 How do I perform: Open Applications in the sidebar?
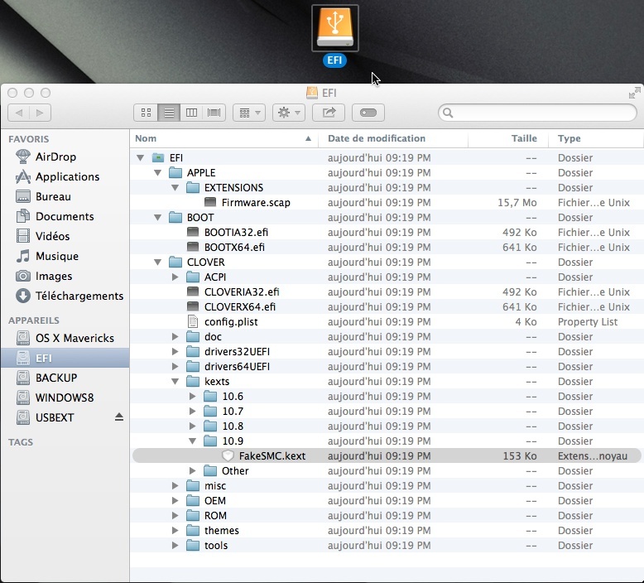pos(57,176)
